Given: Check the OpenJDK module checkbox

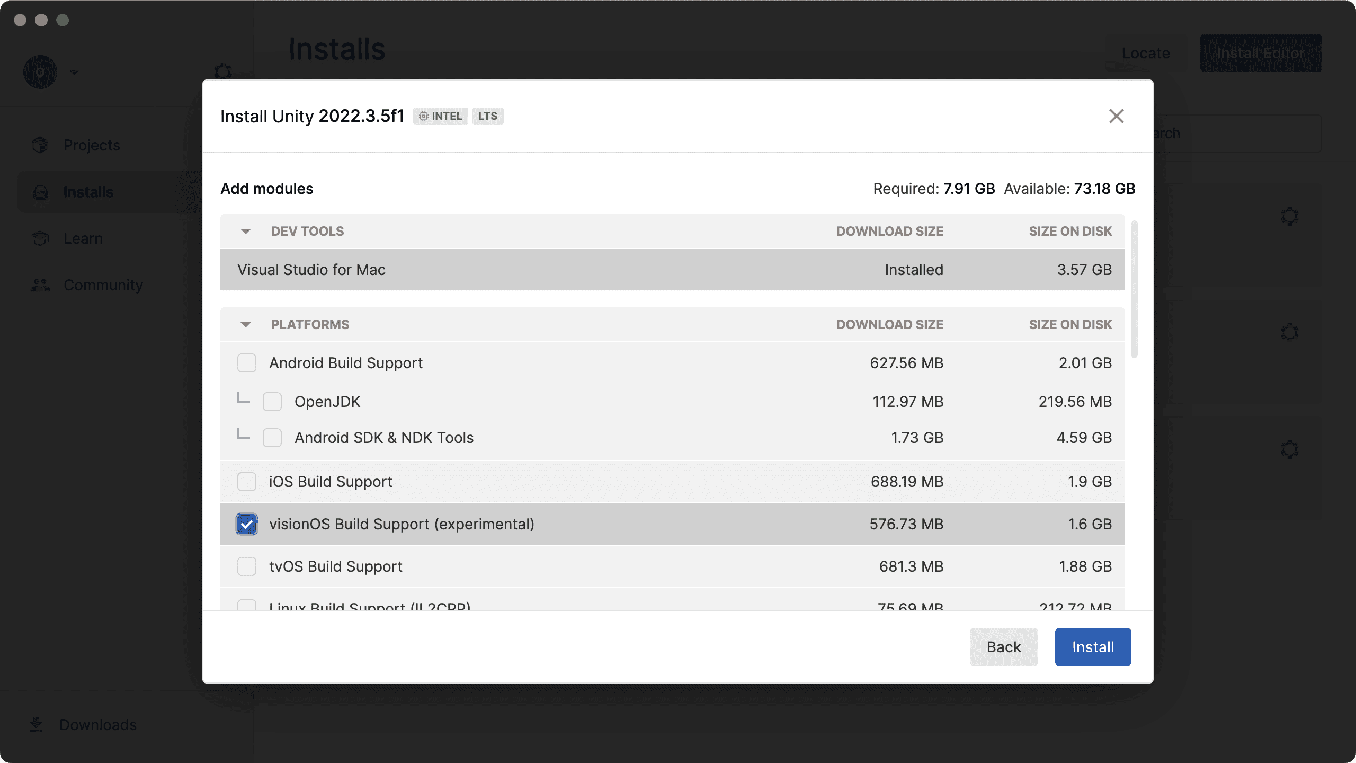Looking at the screenshot, I should [272, 402].
